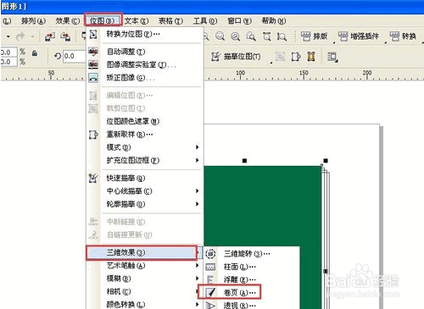Expand 艺术笔触 (art strokes) submenu
This screenshot has width=424, height=309.
(x=145, y=266)
